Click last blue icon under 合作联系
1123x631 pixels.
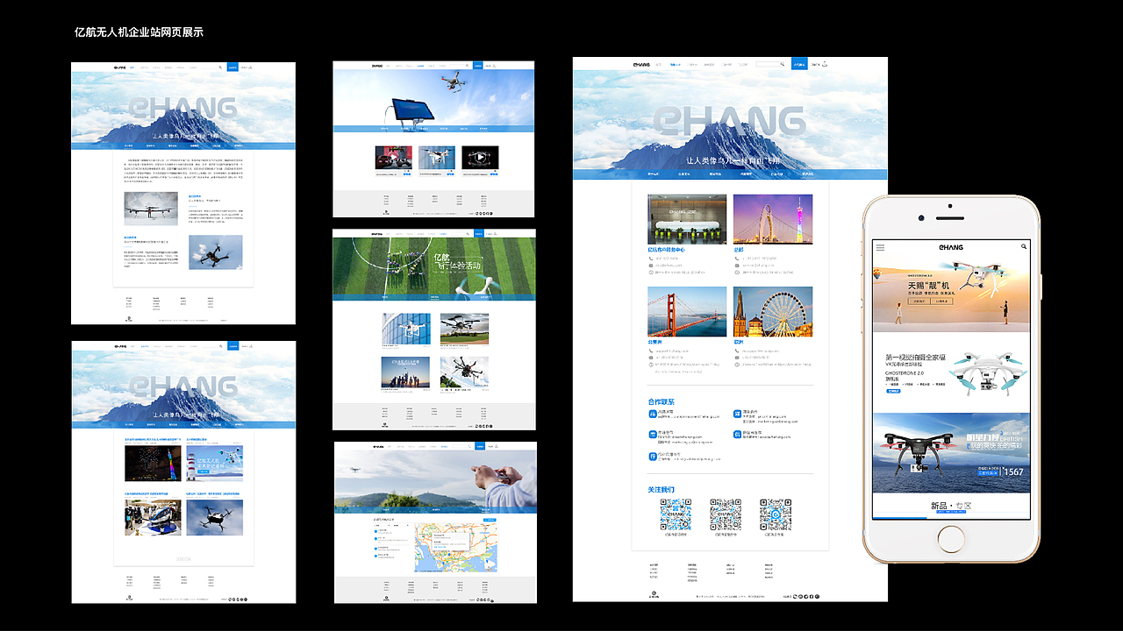click(x=653, y=457)
